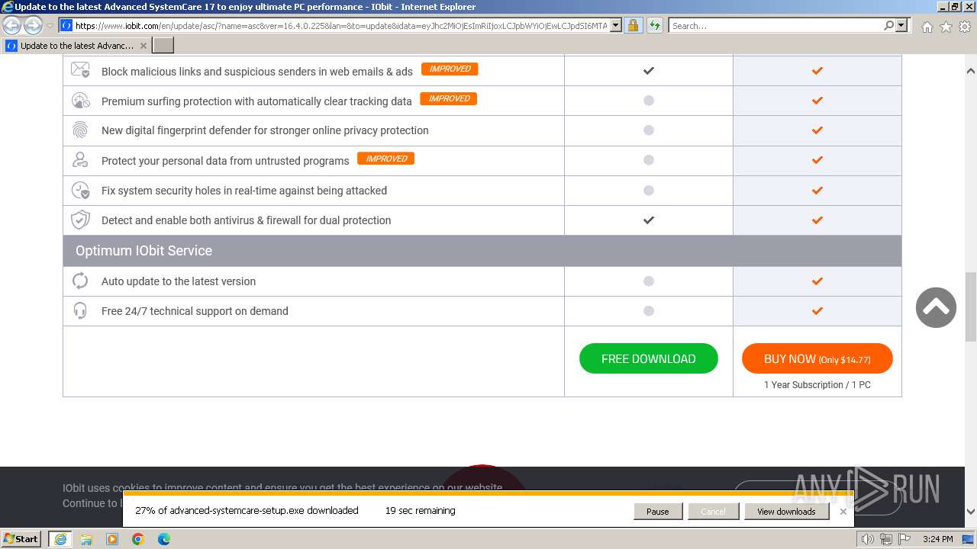Click the Back navigation arrow
The width and height of the screenshot is (977, 549).
click(12, 25)
